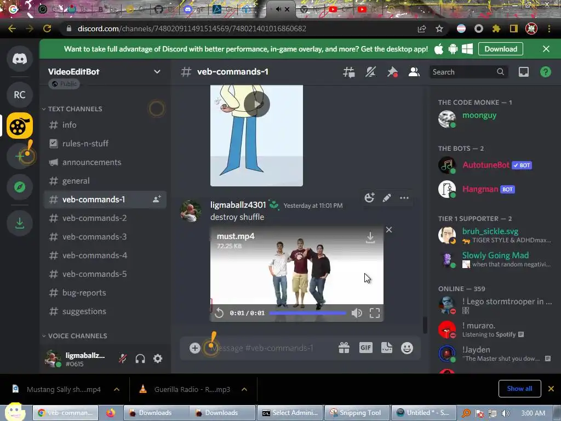
Task: Open the general channel
Action: (105, 181)
